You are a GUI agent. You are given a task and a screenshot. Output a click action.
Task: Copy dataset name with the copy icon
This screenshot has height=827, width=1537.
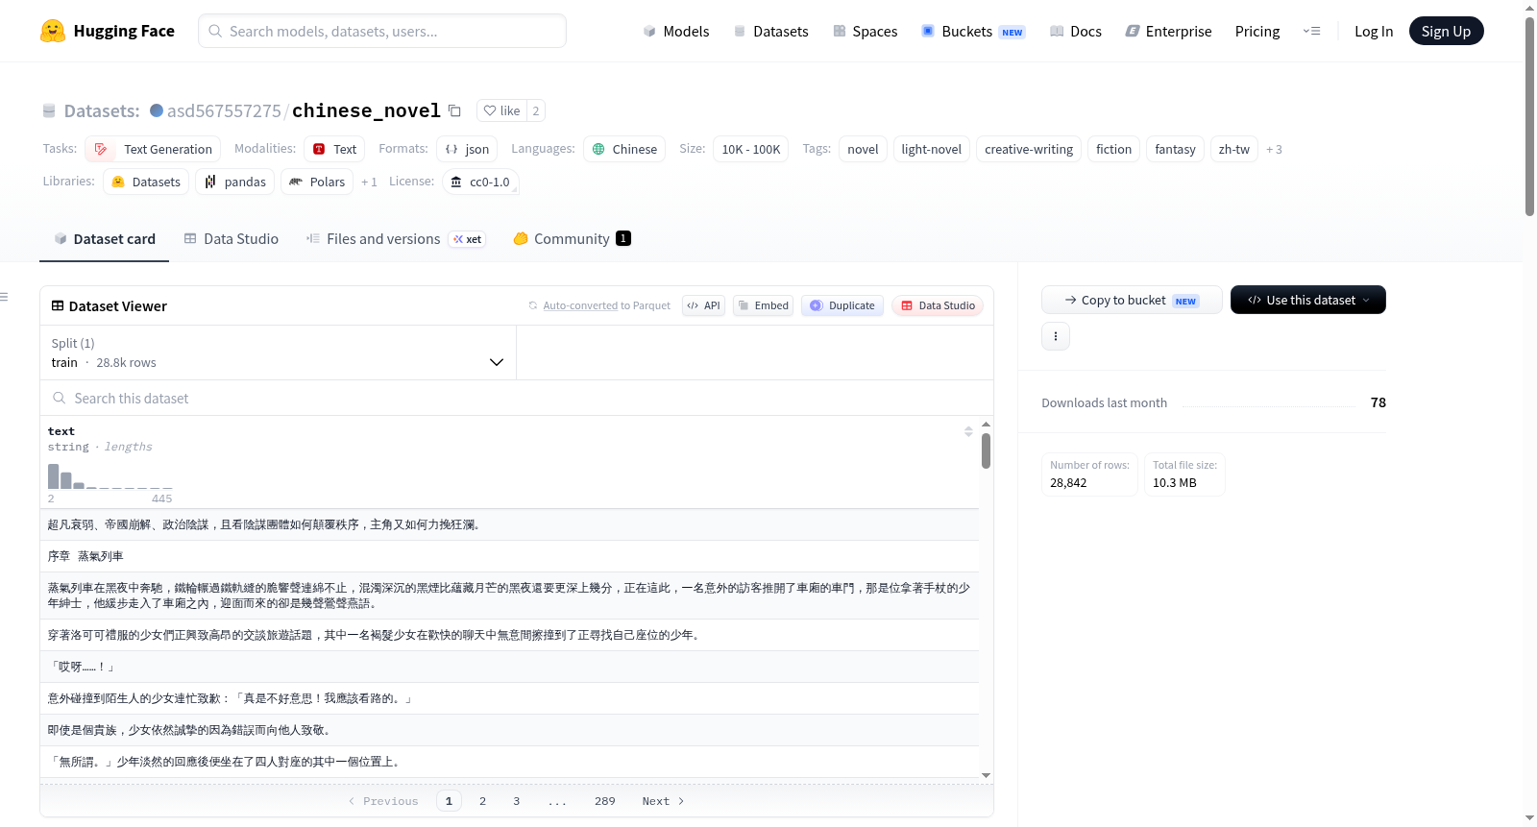(455, 111)
